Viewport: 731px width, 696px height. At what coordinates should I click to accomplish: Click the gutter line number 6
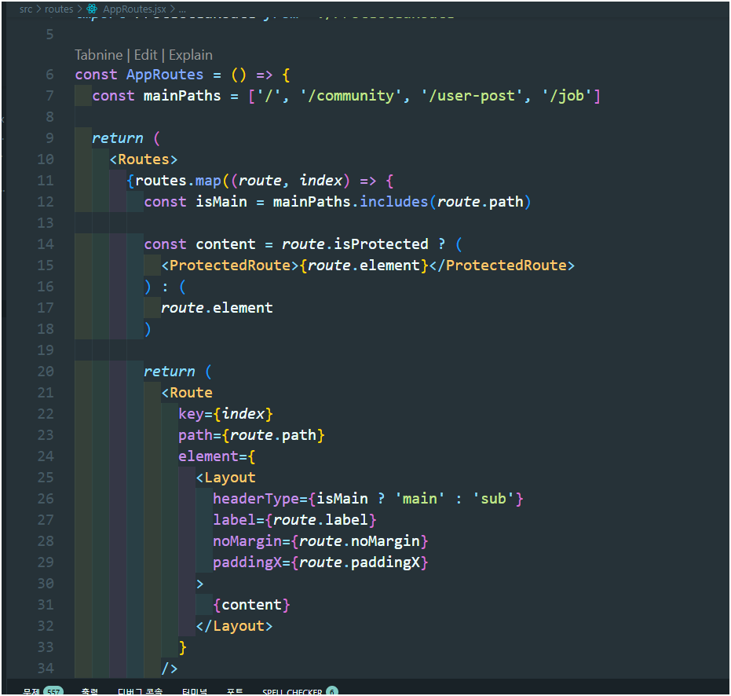[49, 75]
